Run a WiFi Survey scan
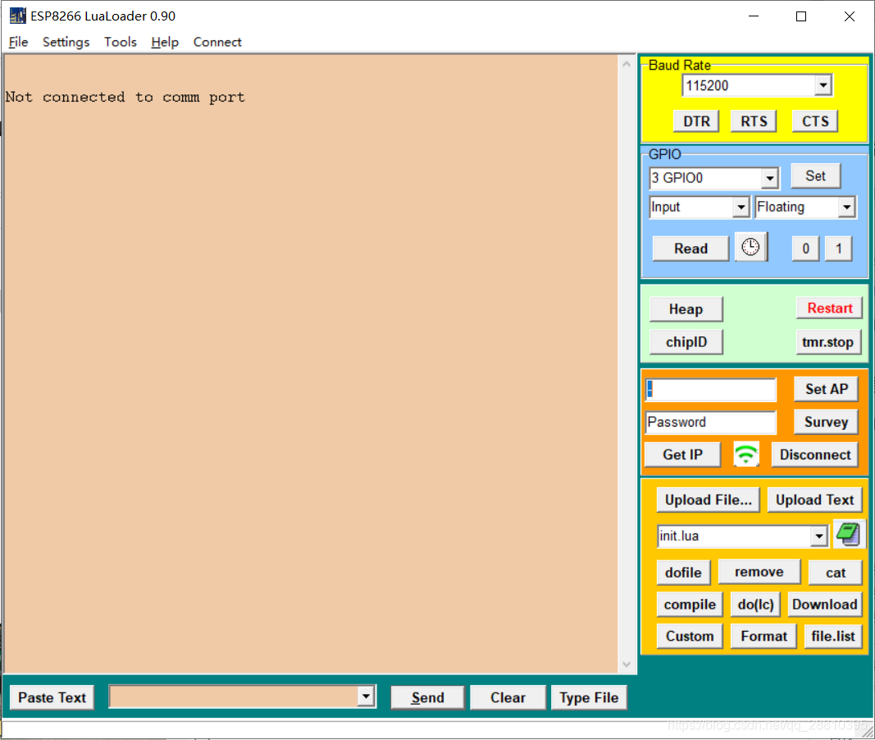Image resolution: width=875 pixels, height=740 pixels. pyautogui.click(x=825, y=422)
